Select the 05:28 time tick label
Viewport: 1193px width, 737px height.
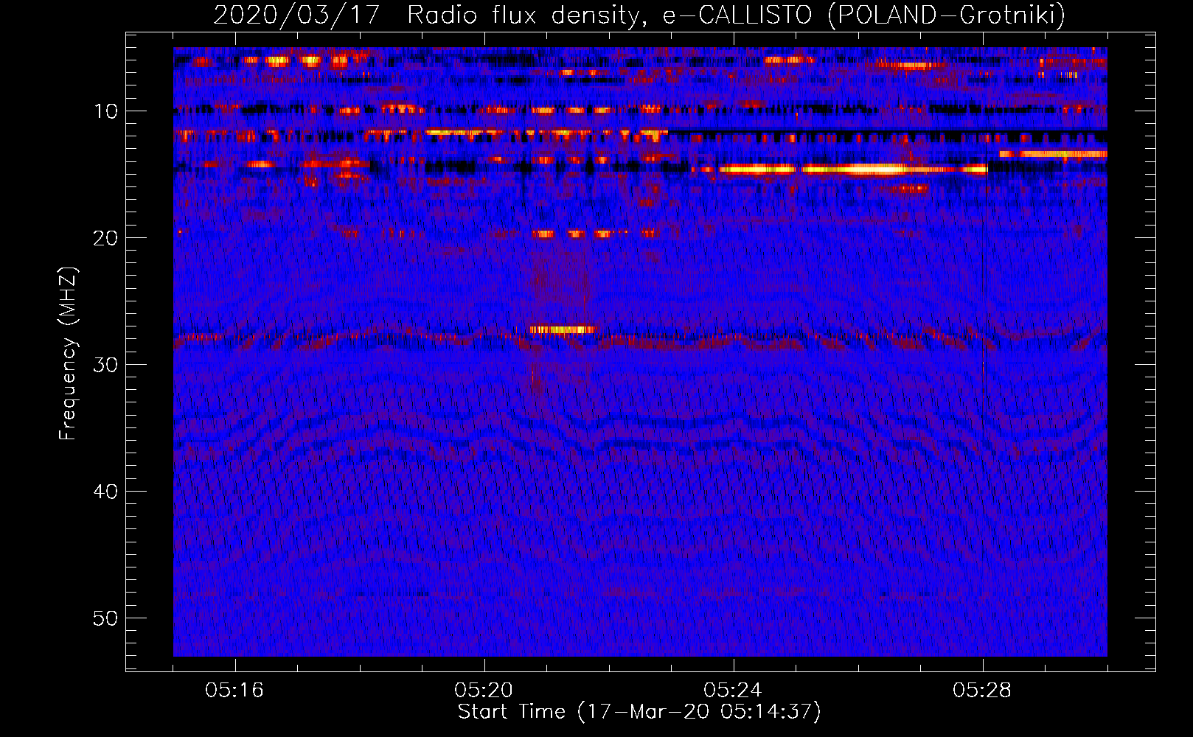coord(982,691)
